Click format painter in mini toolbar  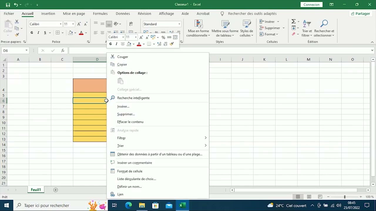coord(172,44)
